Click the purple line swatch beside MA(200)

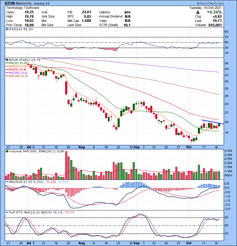point(7,73)
